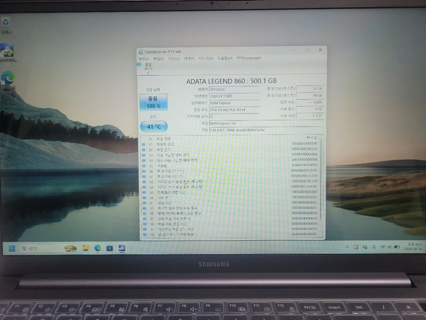426x320 pixels.
Task: Click the ADATA LEGEND 860 : 500.1 GB title
Action: click(x=231, y=81)
